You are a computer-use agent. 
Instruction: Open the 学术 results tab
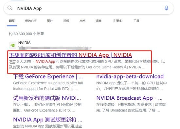82,21
